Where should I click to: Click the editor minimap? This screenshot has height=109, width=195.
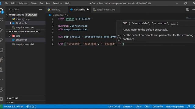pyautogui.click(x=190, y=18)
